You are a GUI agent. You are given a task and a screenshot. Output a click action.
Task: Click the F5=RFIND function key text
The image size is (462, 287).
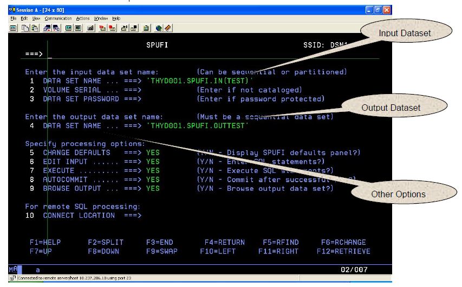click(281, 243)
